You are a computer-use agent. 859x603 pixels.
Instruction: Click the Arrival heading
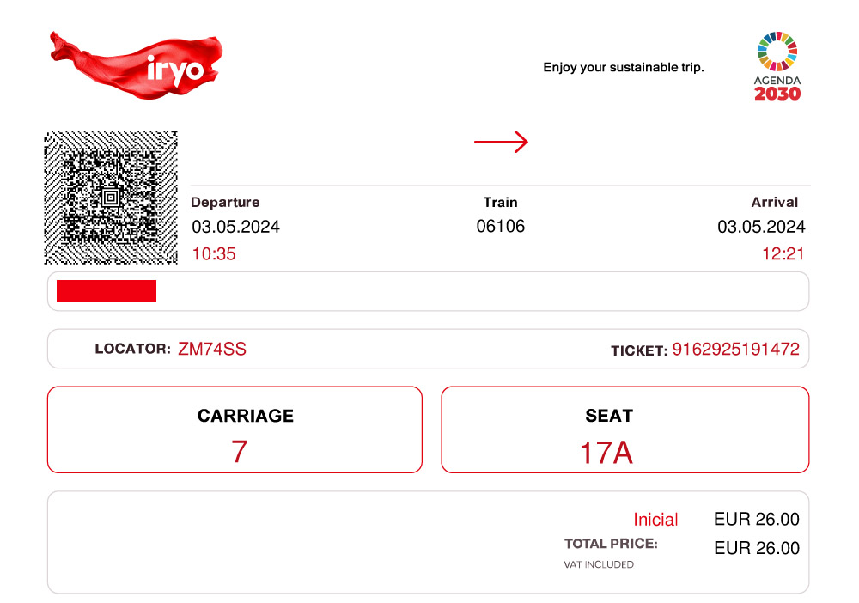click(x=774, y=202)
